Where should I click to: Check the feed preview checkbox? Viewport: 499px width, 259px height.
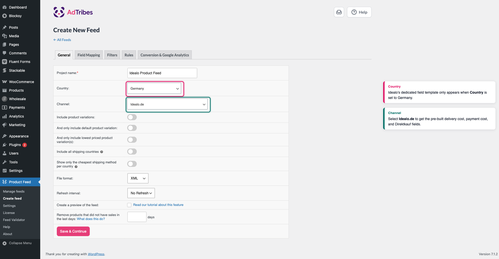(129, 205)
